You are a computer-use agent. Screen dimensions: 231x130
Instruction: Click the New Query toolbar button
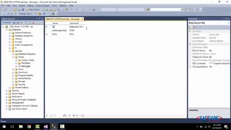point(33,10)
